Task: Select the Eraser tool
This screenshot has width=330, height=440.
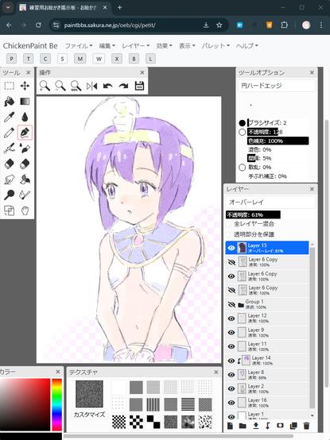Action: (10, 164)
